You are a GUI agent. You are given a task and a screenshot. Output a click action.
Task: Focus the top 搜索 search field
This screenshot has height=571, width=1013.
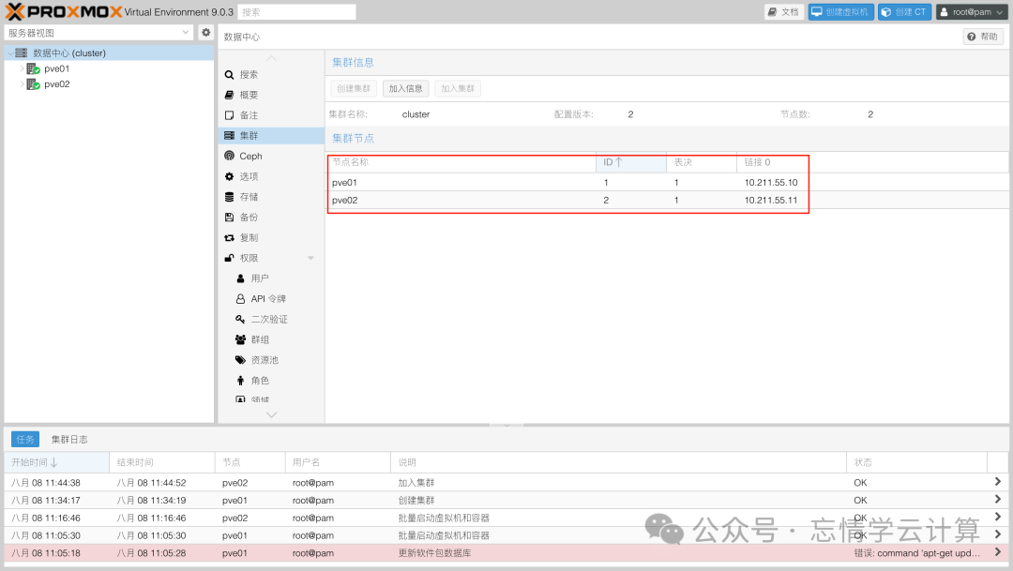pyautogui.click(x=297, y=11)
